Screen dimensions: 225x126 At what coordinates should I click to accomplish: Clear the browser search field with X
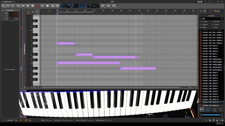click(222, 19)
